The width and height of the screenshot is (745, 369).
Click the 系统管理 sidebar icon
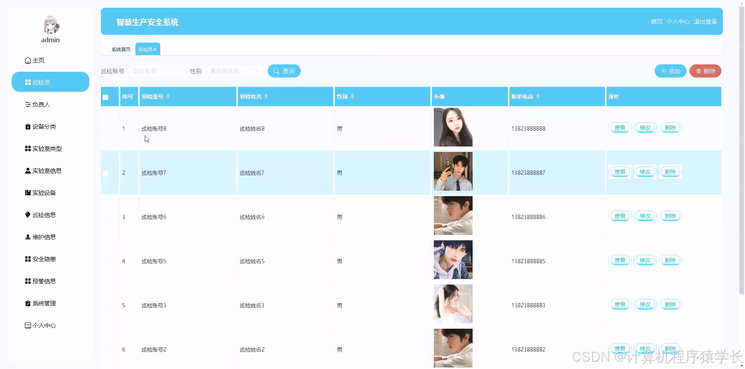click(x=28, y=303)
